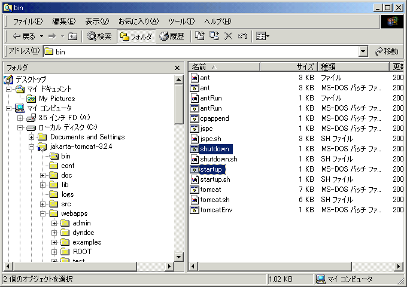The width and height of the screenshot is (407, 287).
Task: Open the Favorites (お気に入り) menu
Action: click(139, 22)
